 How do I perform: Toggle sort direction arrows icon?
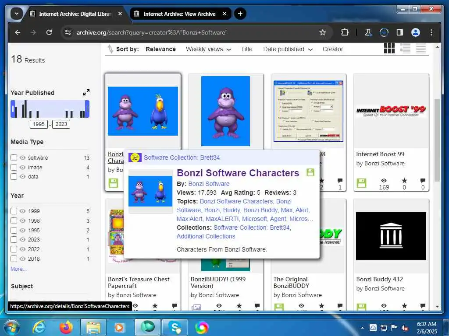tap(110, 49)
